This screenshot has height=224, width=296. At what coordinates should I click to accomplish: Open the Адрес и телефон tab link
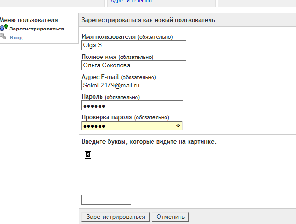[131, 1]
